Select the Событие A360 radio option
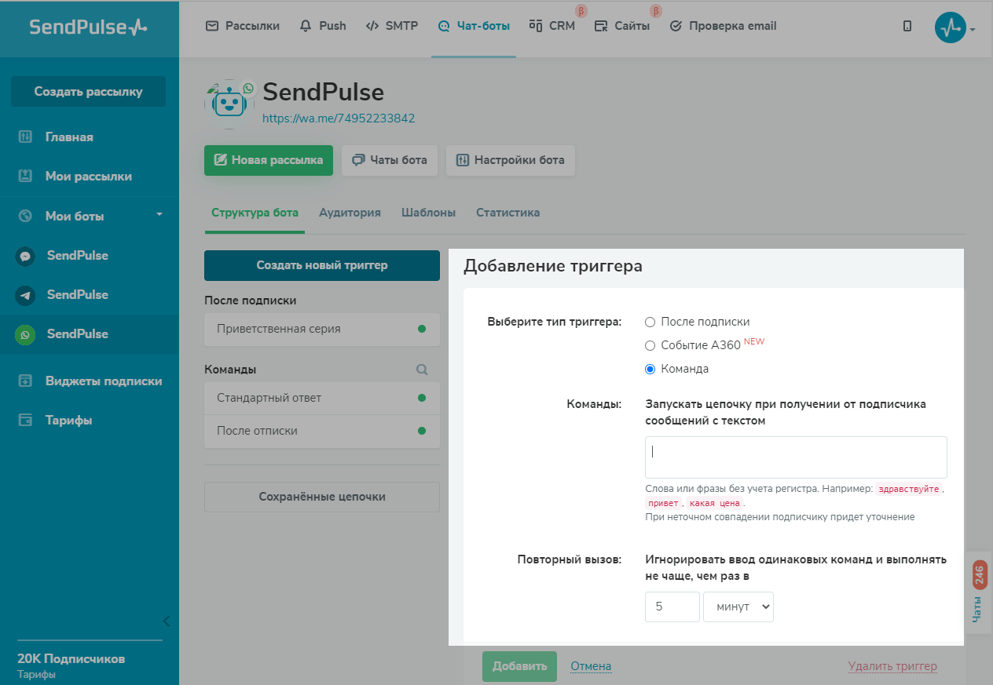 (650, 345)
